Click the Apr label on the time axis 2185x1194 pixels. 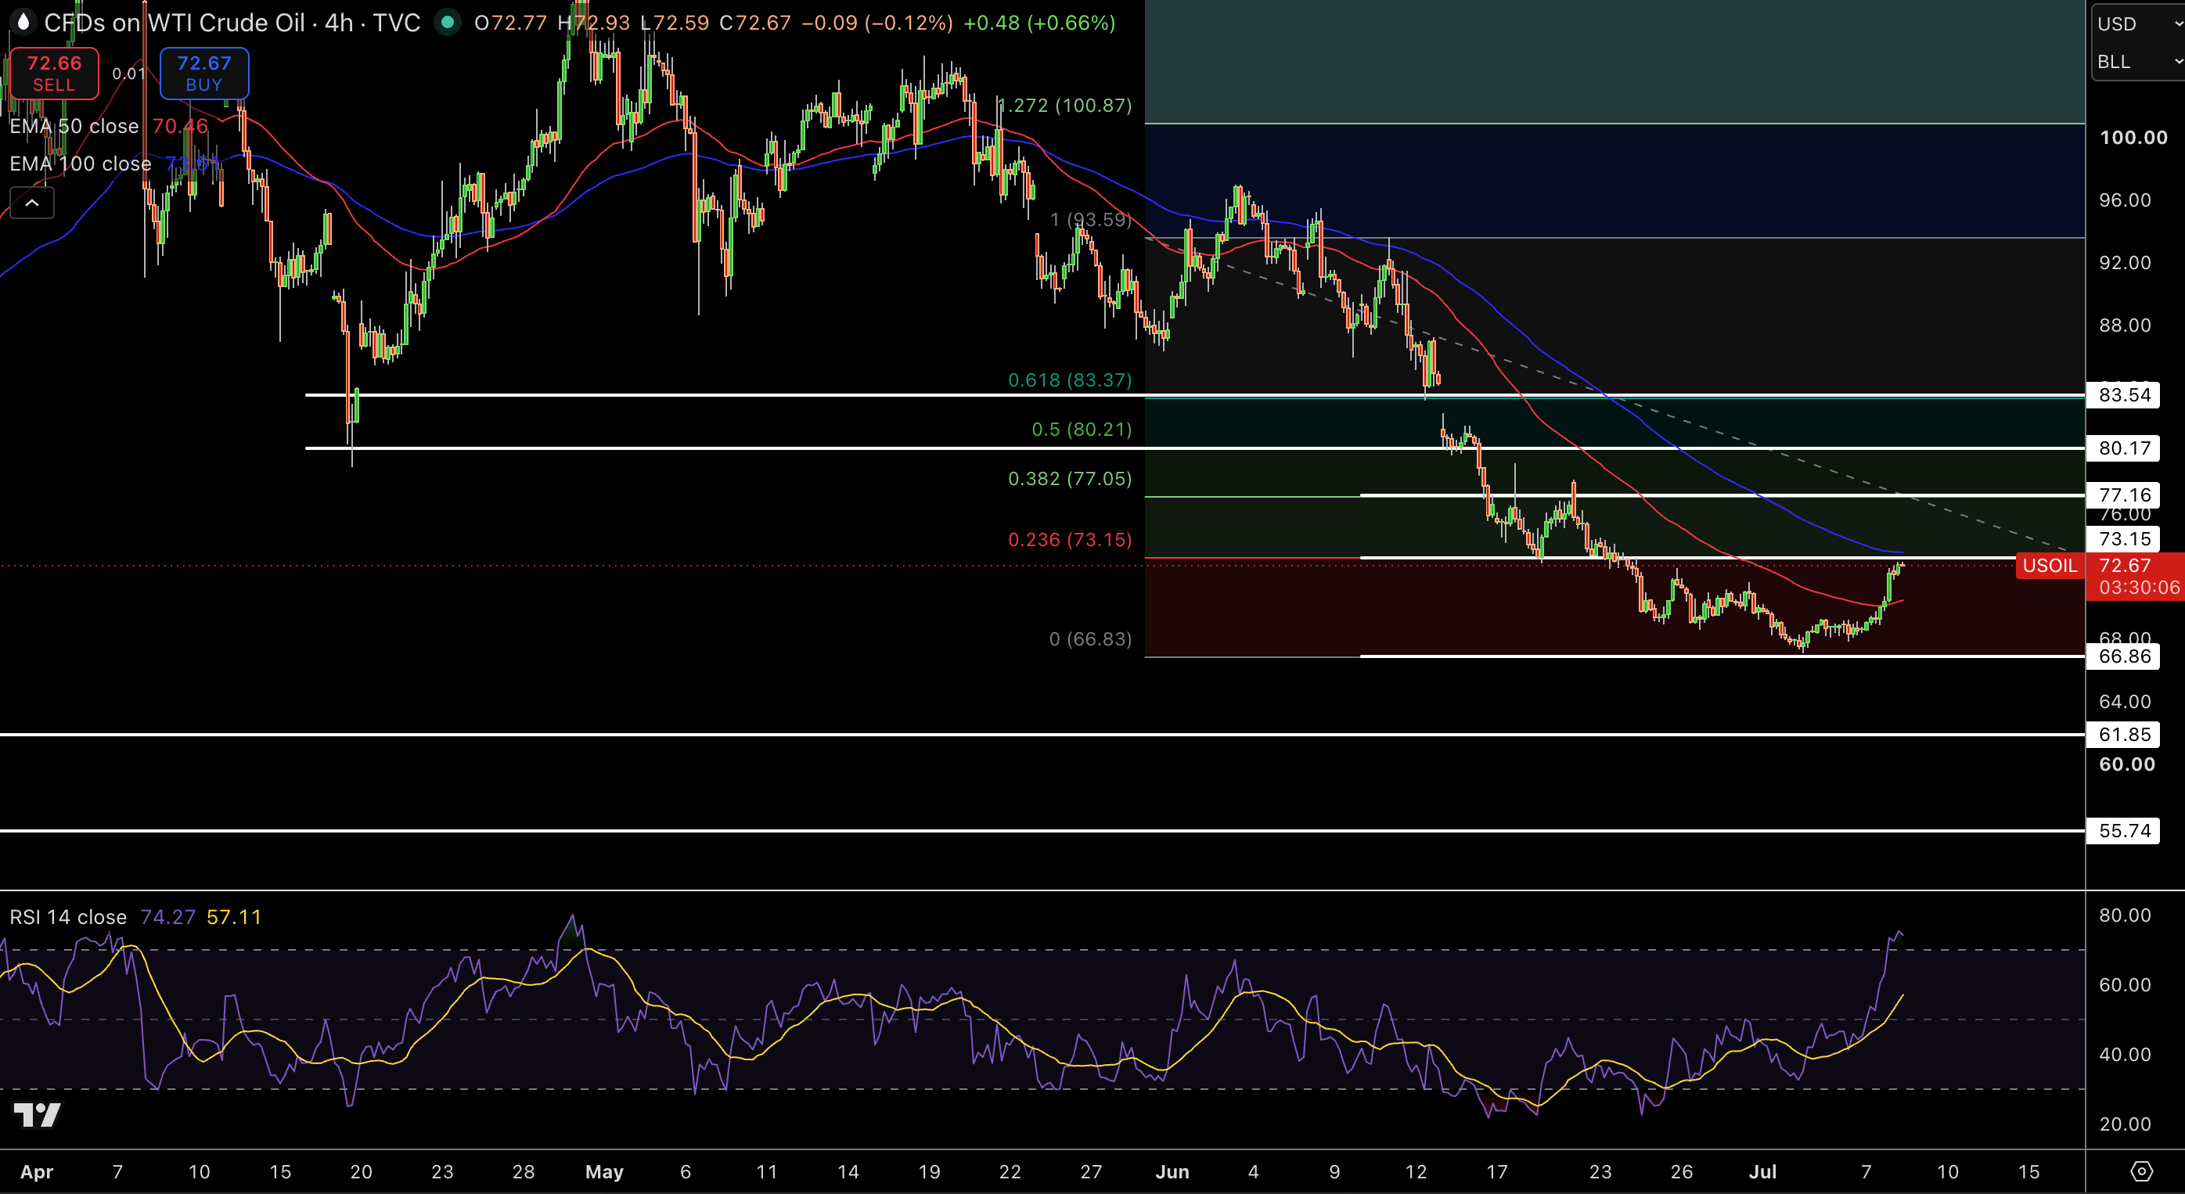(x=37, y=1172)
